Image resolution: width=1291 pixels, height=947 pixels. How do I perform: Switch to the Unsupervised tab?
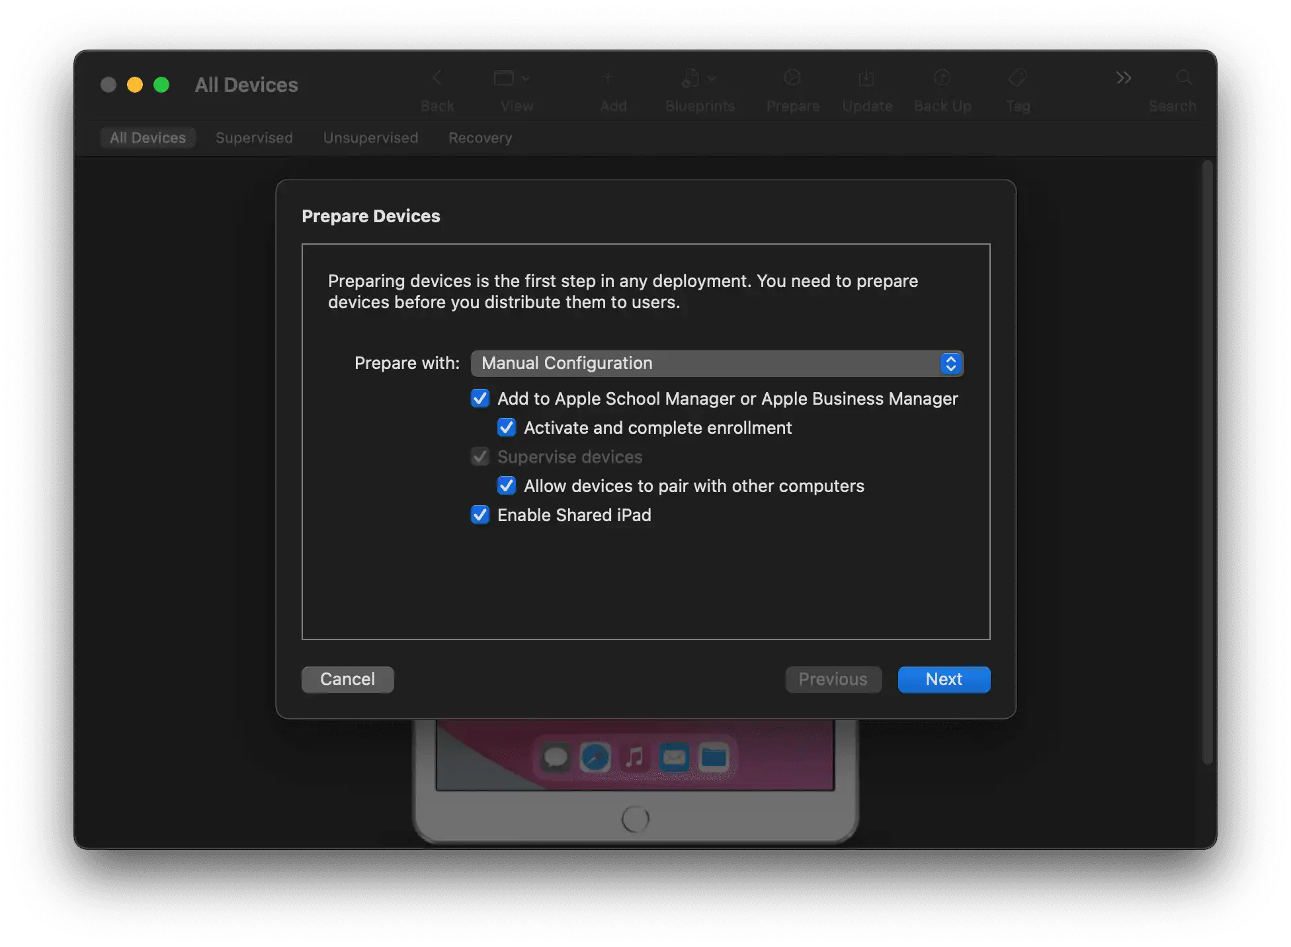coord(370,138)
